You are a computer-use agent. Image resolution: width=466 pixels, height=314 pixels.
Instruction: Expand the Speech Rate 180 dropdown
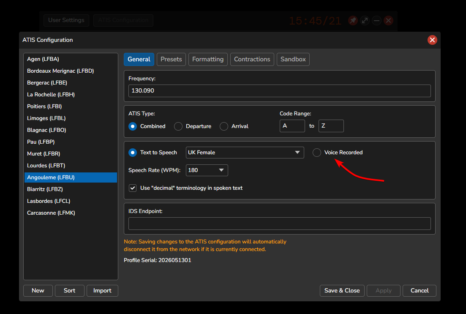tap(221, 170)
